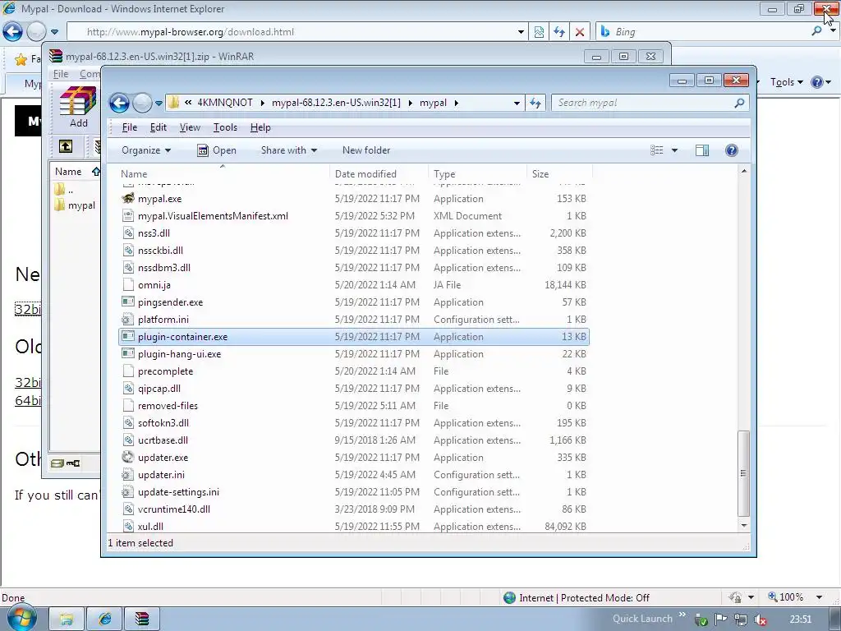841x631 pixels.
Task: Click the magnifier icon in Search mypal box
Action: click(739, 103)
